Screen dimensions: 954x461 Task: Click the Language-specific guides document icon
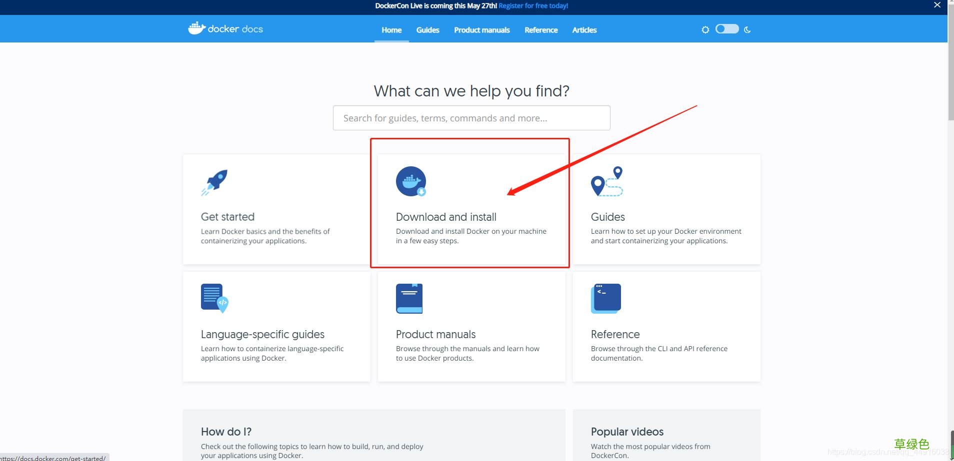tap(214, 298)
